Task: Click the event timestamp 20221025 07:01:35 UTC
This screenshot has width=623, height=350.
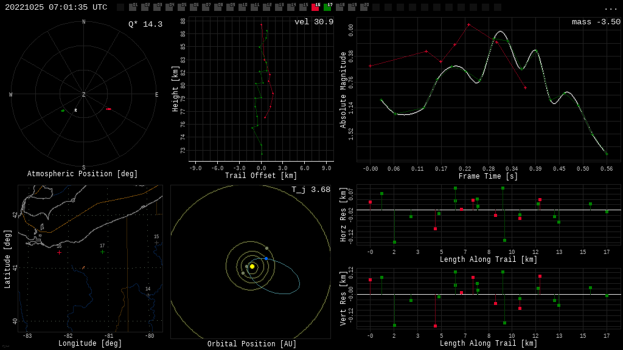Action: point(56,7)
